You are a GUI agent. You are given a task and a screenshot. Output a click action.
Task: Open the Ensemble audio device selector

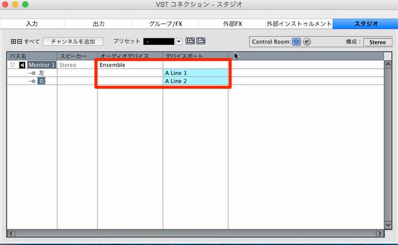point(130,65)
